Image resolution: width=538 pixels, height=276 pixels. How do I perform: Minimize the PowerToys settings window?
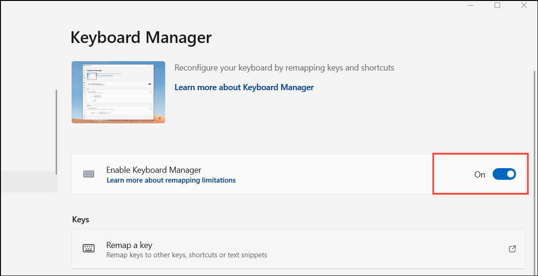(471, 5)
